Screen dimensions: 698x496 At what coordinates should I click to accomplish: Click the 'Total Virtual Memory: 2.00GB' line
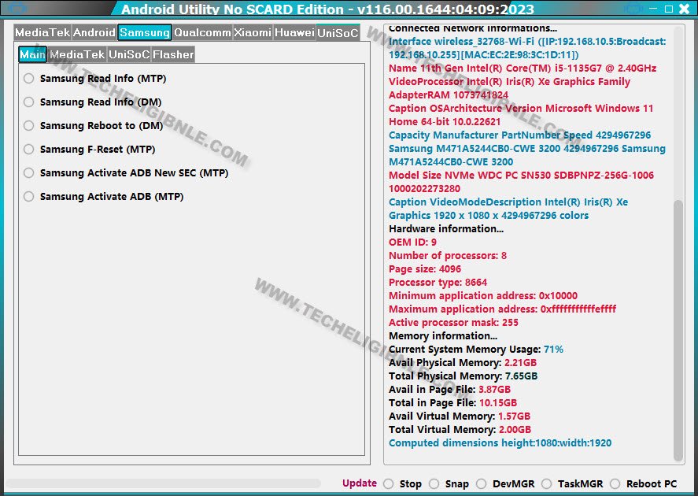pyautogui.click(x=460, y=430)
